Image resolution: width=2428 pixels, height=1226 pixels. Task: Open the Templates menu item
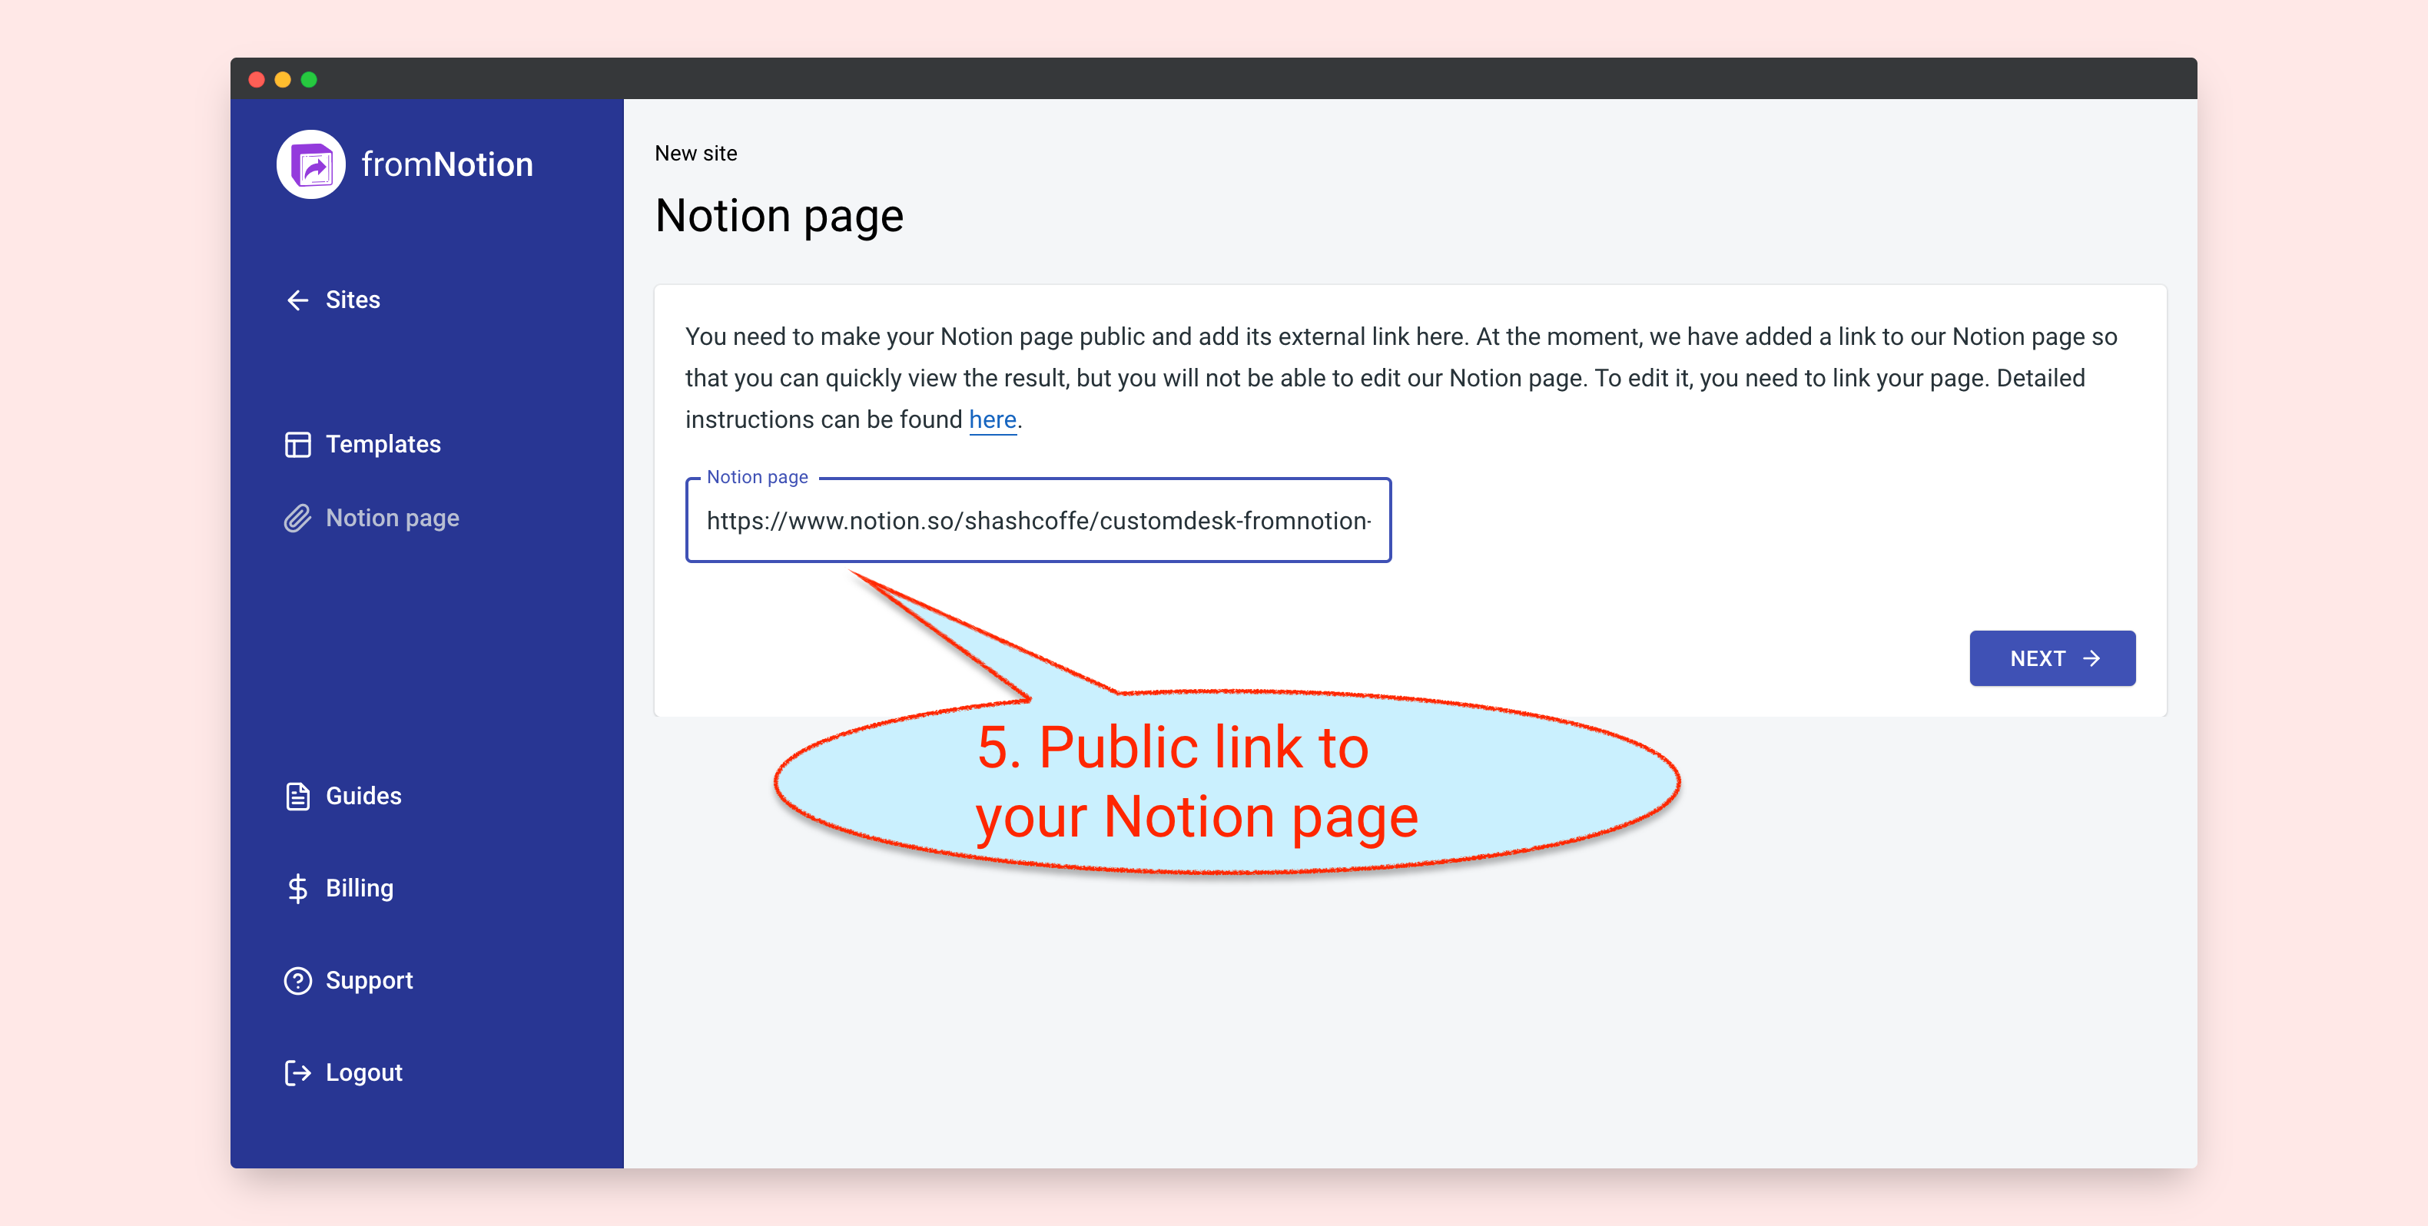383,444
